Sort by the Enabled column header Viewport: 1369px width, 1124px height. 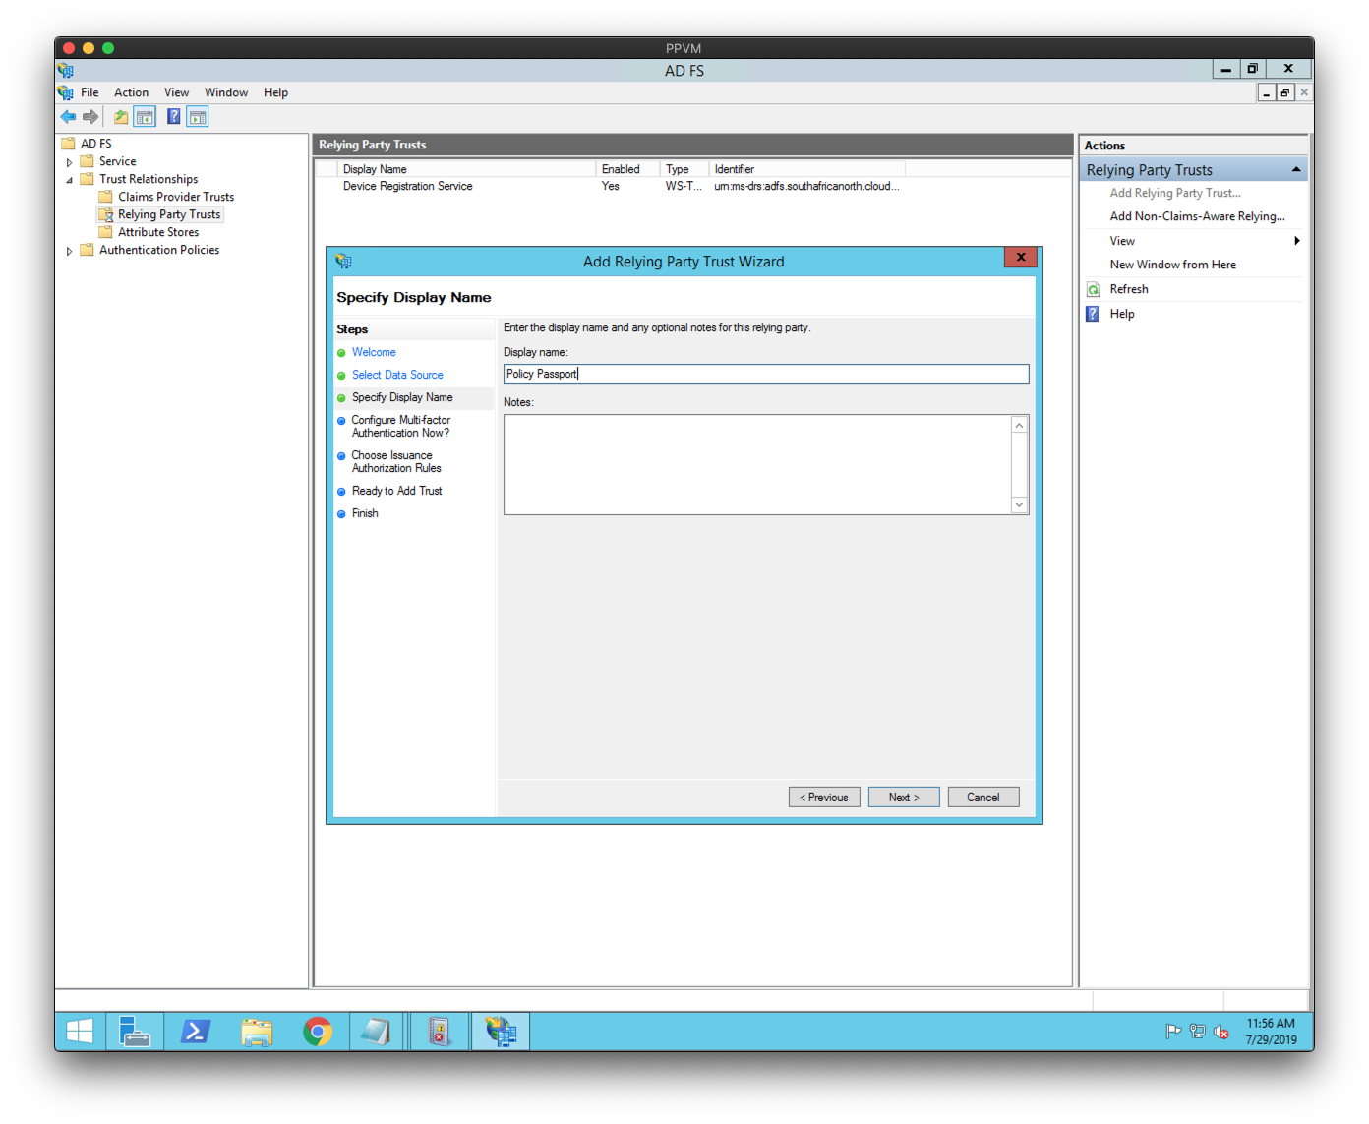[x=627, y=169]
